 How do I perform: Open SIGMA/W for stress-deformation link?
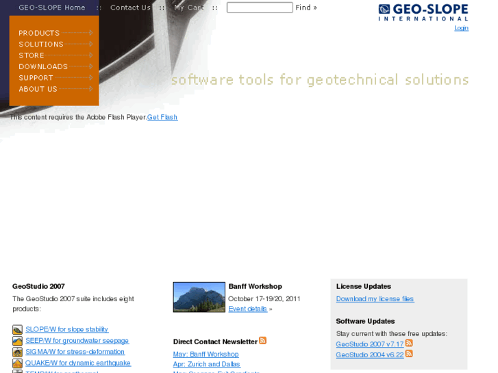(75, 352)
